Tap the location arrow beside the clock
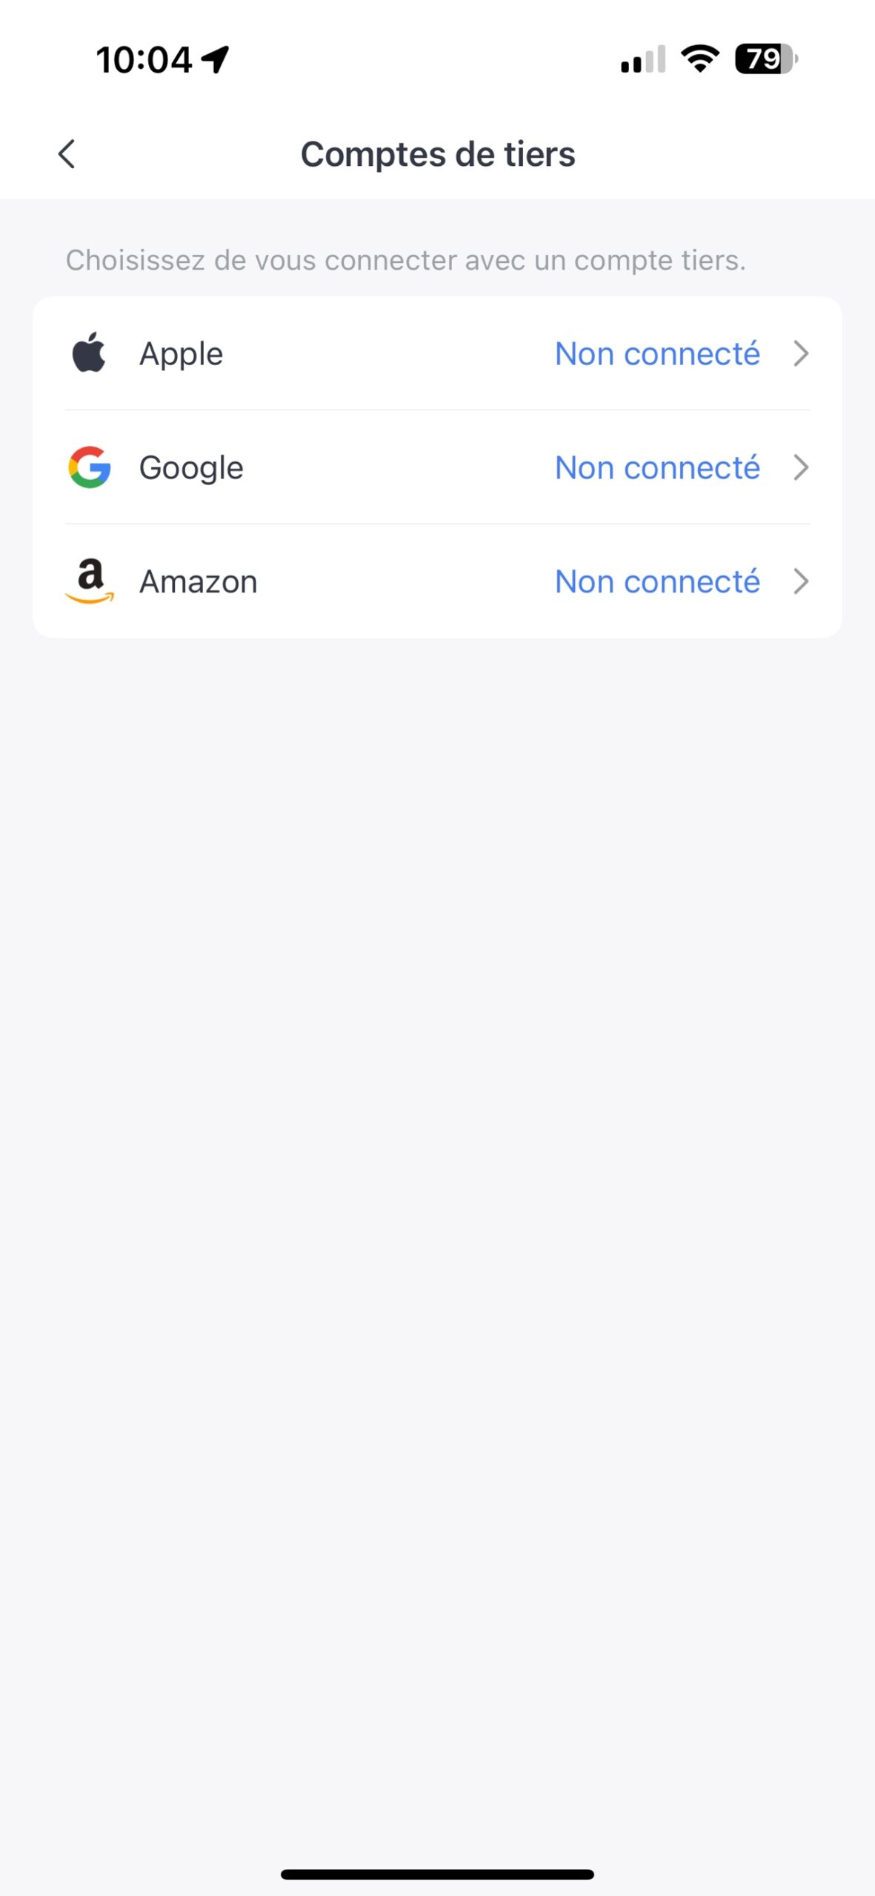The width and height of the screenshot is (875, 1896). click(216, 59)
